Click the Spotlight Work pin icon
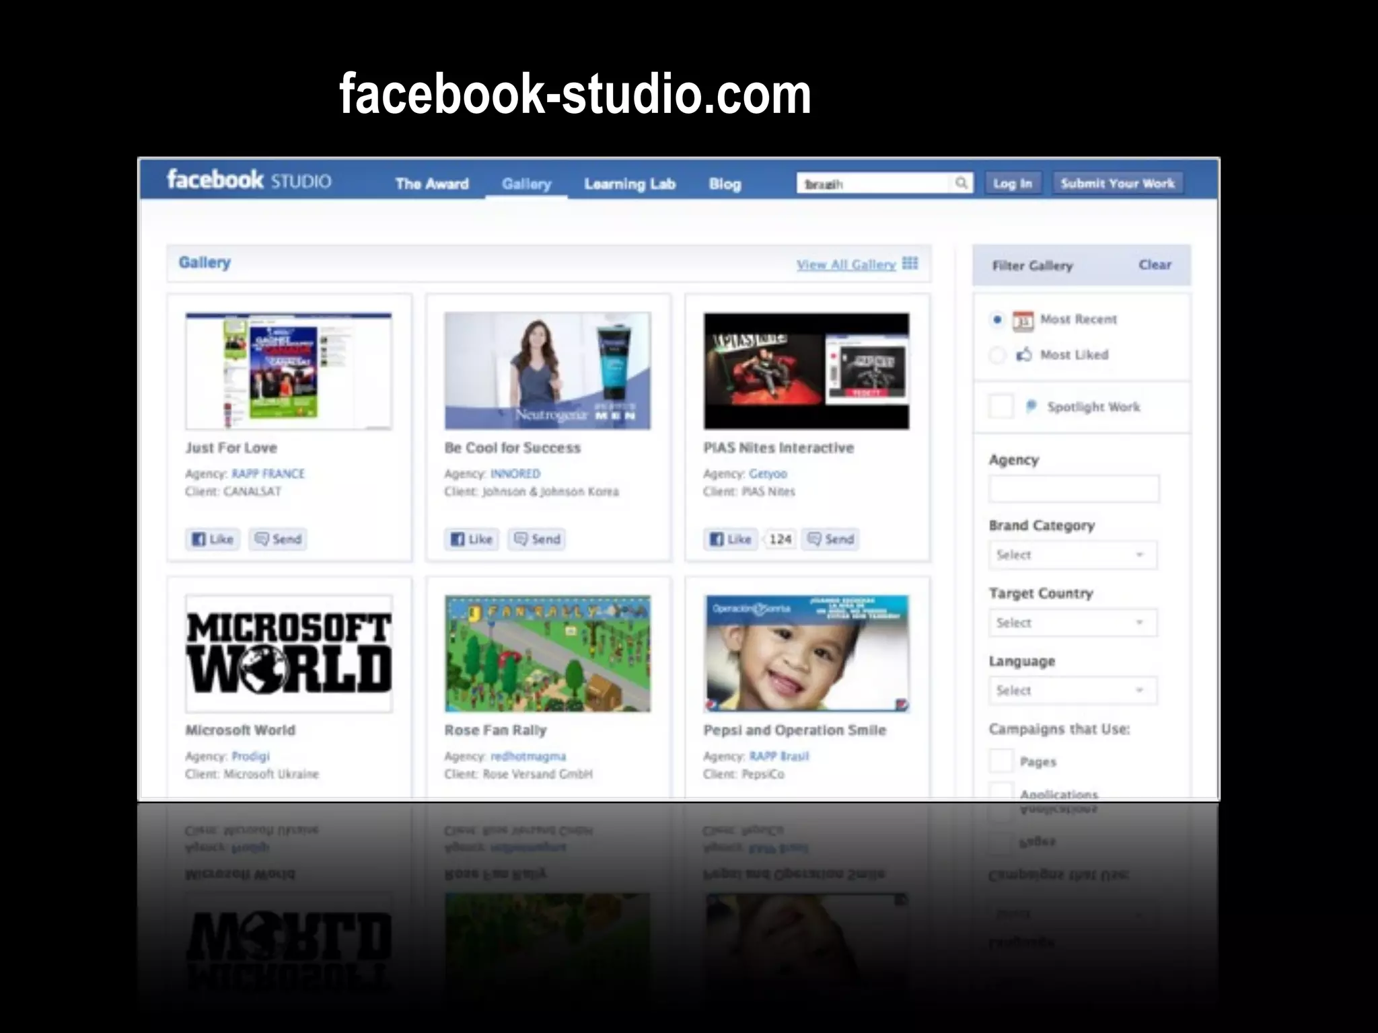This screenshot has width=1378, height=1033. click(1031, 406)
